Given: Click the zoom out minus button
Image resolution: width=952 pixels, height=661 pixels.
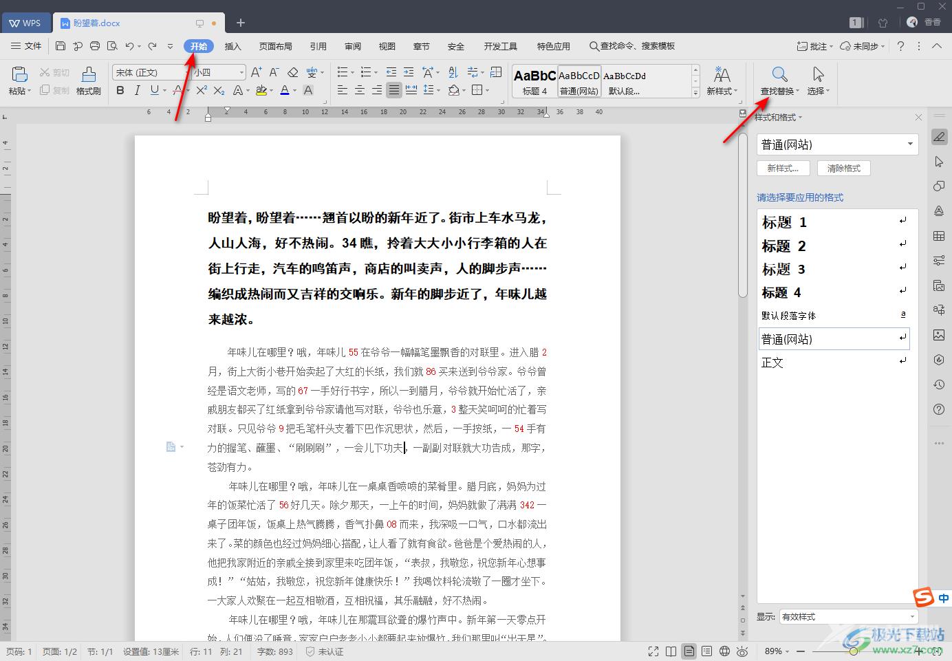Looking at the screenshot, I should [801, 651].
